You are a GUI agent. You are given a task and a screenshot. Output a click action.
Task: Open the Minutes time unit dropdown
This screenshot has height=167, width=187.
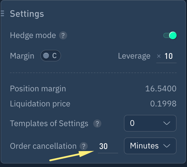click(150, 146)
